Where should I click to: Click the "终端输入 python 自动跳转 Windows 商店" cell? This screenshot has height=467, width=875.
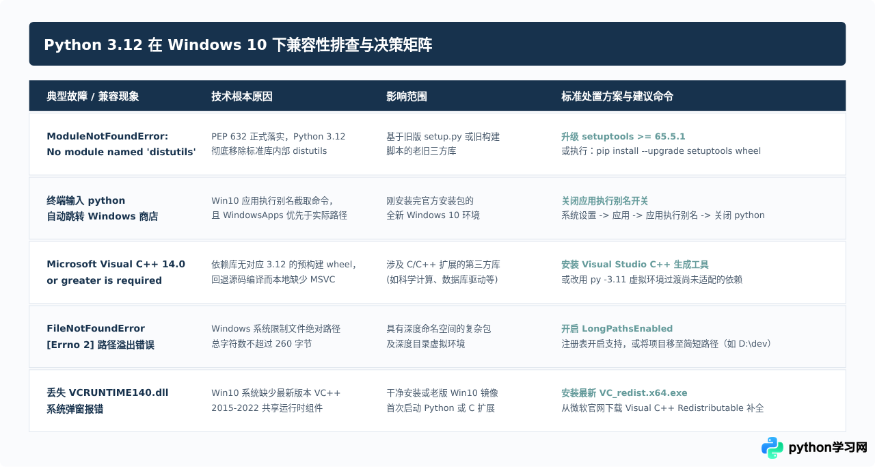pyautogui.click(x=103, y=209)
